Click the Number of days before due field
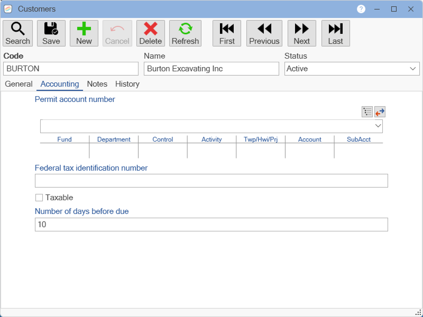Viewport: 423px width, 317px height. pos(211,225)
